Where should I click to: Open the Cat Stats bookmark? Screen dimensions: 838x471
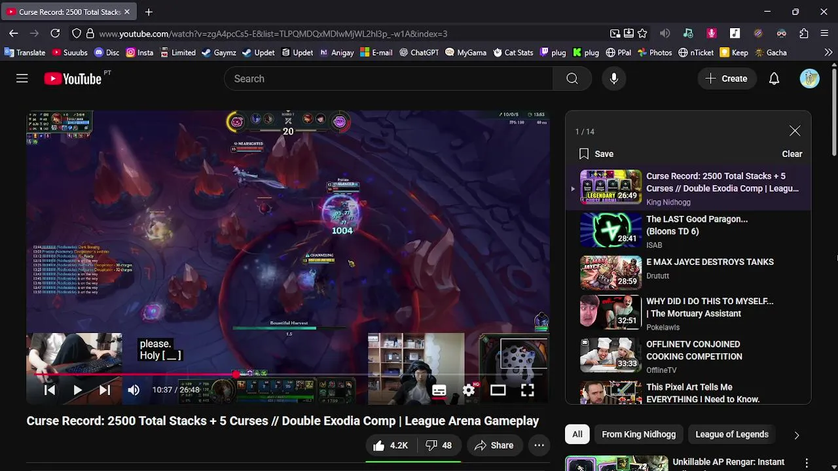[513, 52]
